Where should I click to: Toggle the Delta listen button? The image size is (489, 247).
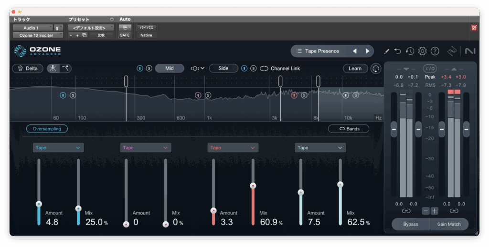pyautogui.click(x=27, y=68)
